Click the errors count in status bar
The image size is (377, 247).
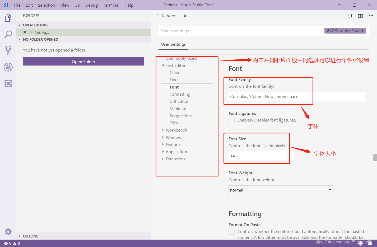tap(8, 243)
